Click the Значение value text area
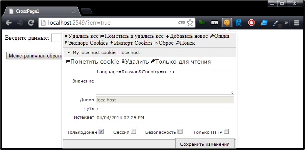The width and height of the screenshot is (305, 150). click(x=165, y=81)
